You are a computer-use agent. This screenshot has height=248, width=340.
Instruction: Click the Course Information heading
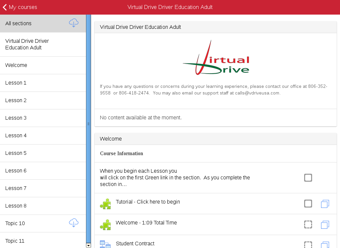[122, 154]
